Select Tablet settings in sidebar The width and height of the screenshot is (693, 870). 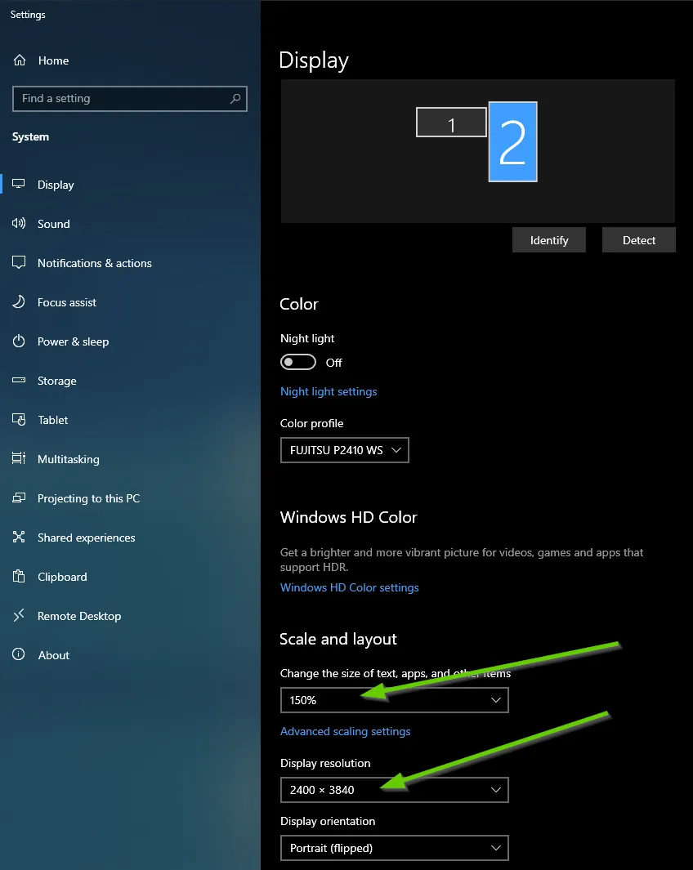pyautogui.click(x=51, y=420)
